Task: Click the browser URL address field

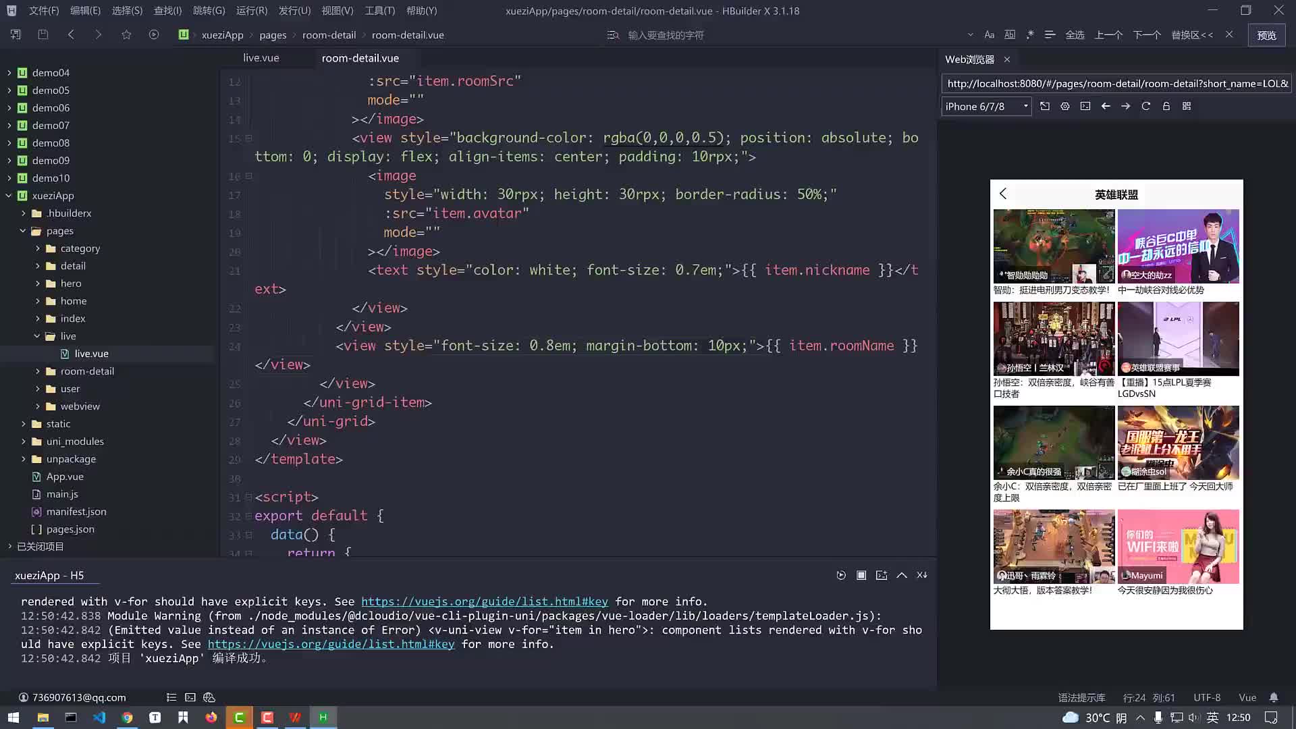Action: click(x=1116, y=84)
